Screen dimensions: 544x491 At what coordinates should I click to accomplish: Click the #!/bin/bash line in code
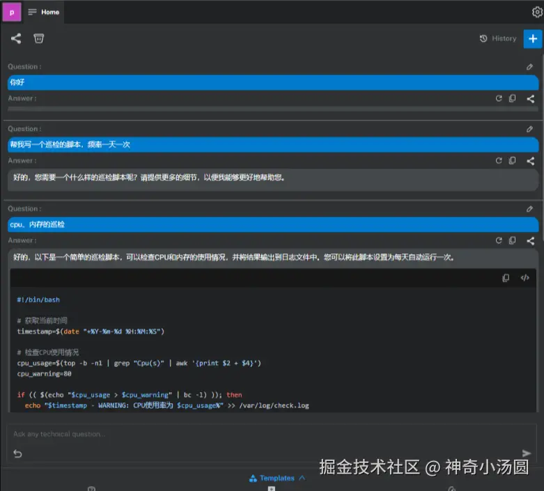(x=38, y=299)
